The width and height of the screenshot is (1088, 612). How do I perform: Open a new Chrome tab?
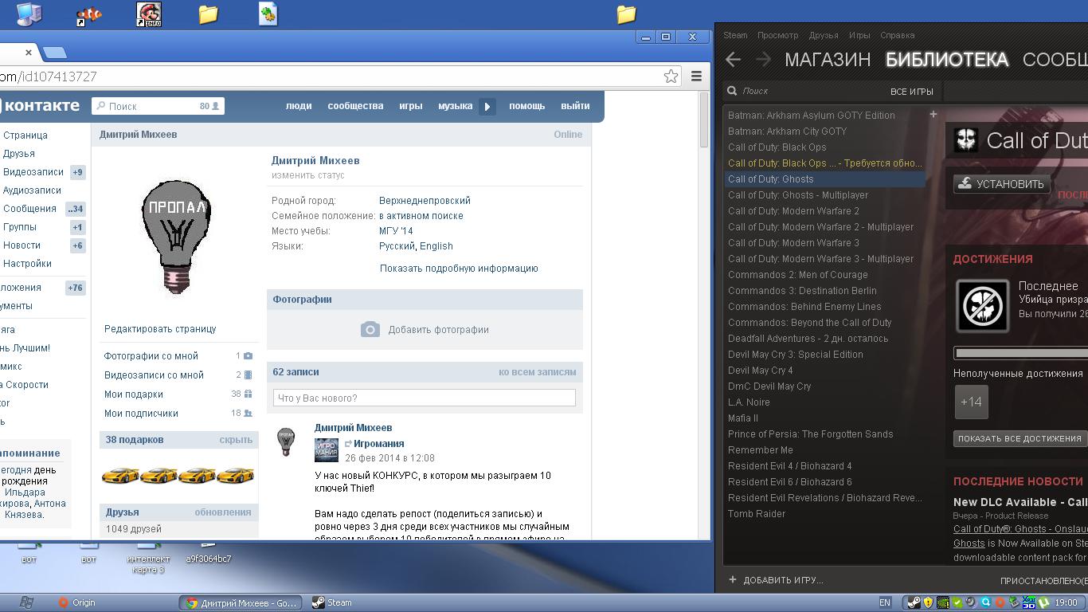coord(54,53)
